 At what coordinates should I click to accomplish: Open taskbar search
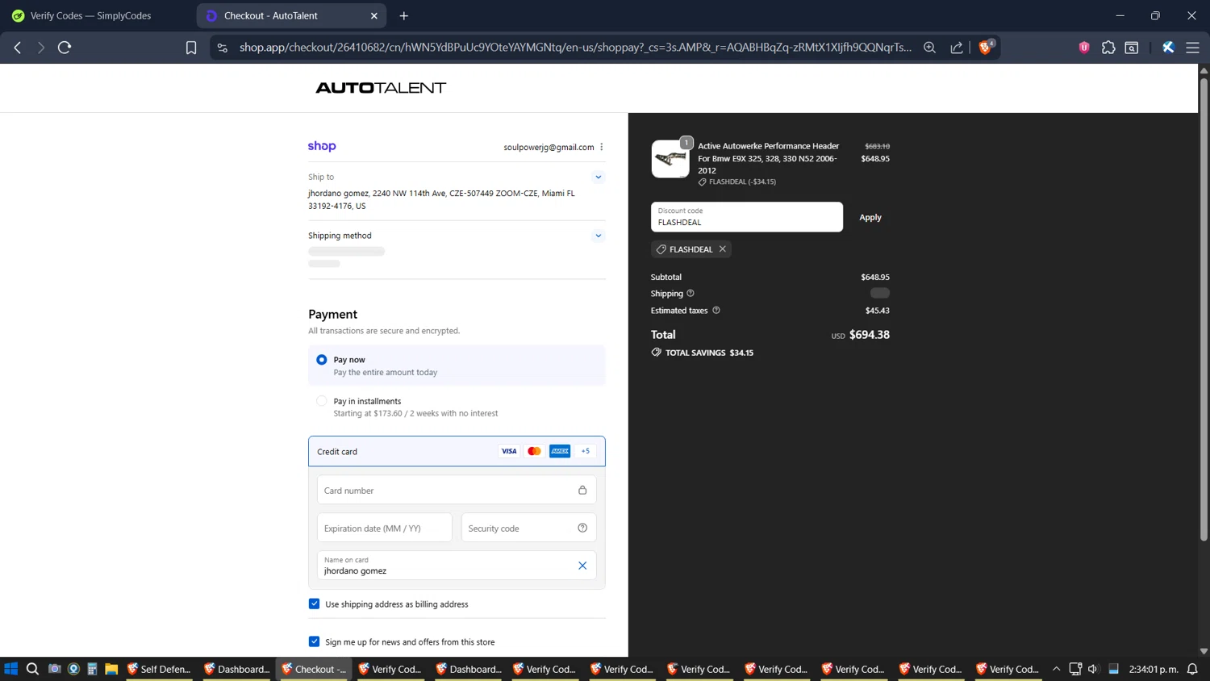(32, 669)
